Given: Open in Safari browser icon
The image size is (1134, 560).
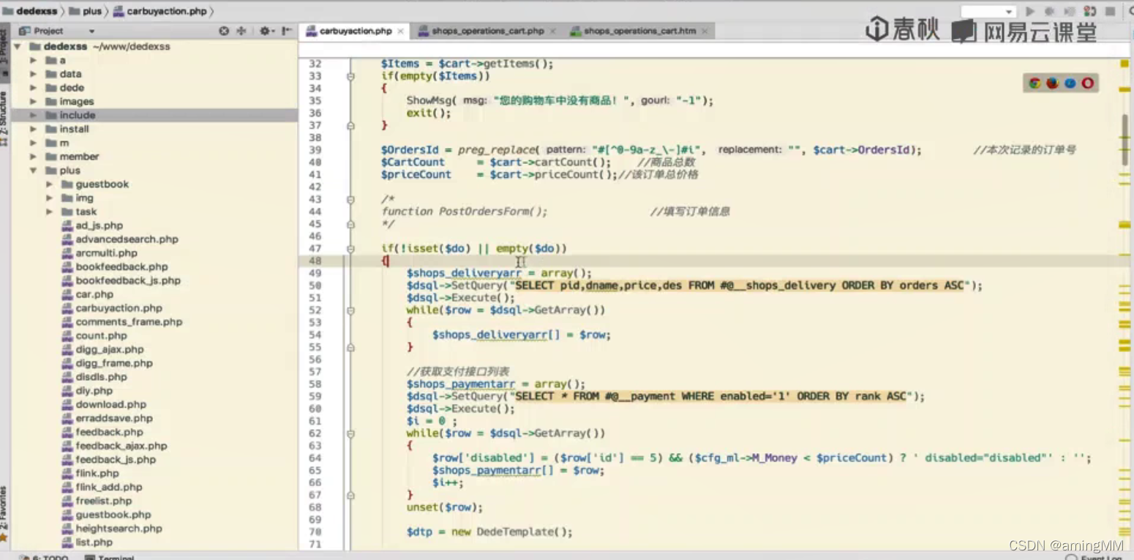Looking at the screenshot, I should [x=1070, y=83].
